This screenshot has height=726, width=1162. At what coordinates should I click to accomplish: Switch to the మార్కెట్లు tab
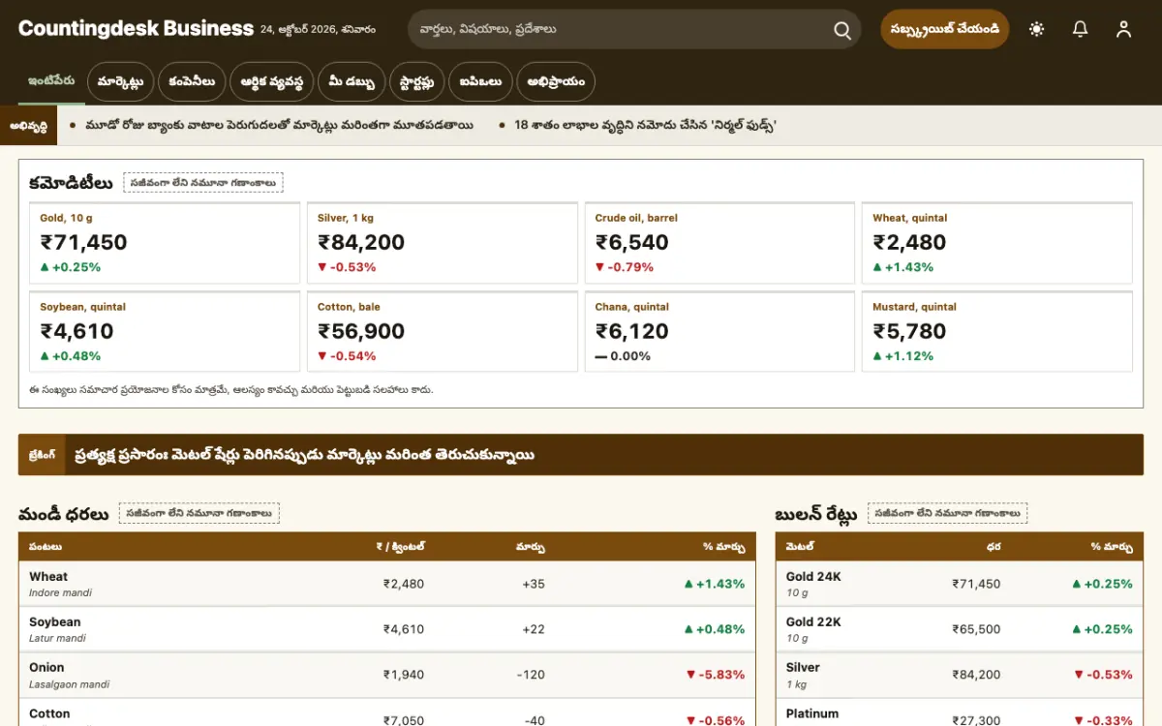[x=120, y=82]
